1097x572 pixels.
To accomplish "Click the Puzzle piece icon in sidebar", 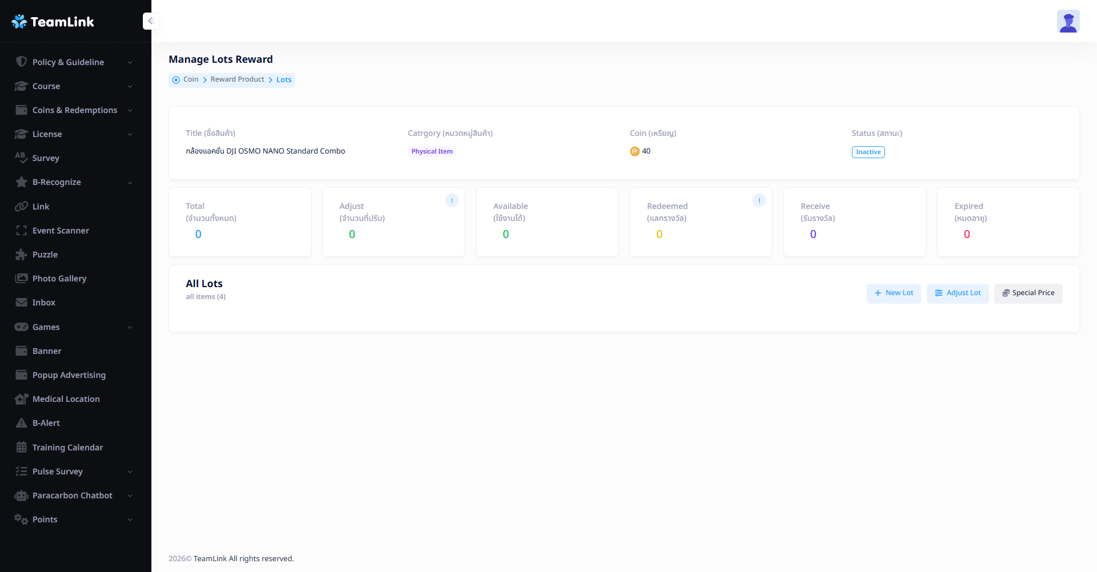I will click(x=21, y=255).
